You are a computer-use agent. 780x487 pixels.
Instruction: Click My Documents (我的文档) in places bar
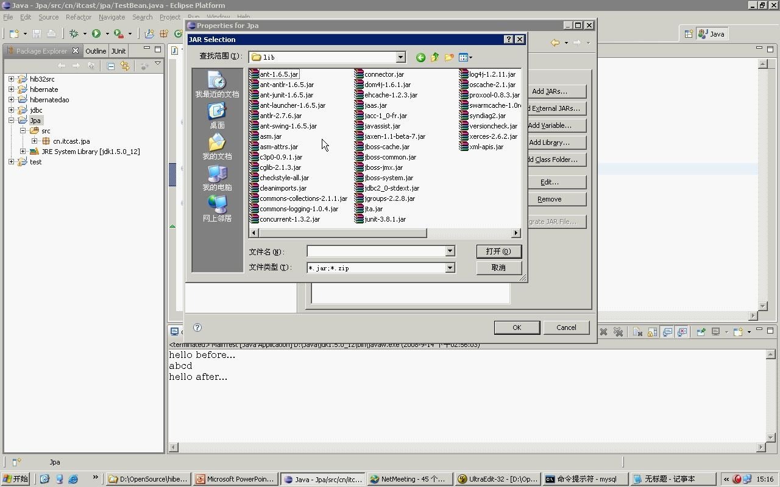click(x=217, y=147)
